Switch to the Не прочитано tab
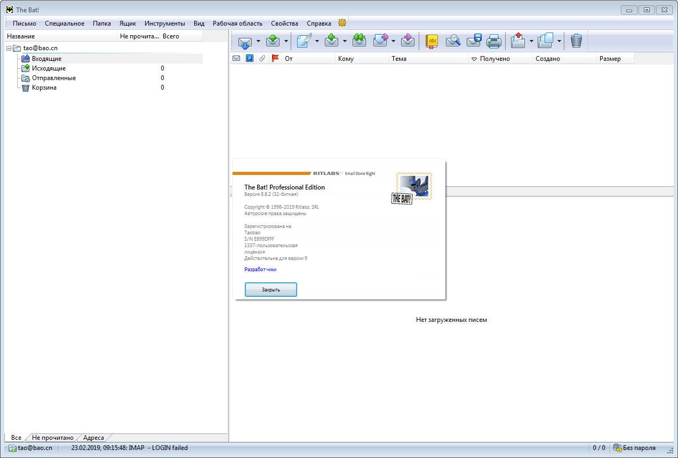 pos(53,438)
